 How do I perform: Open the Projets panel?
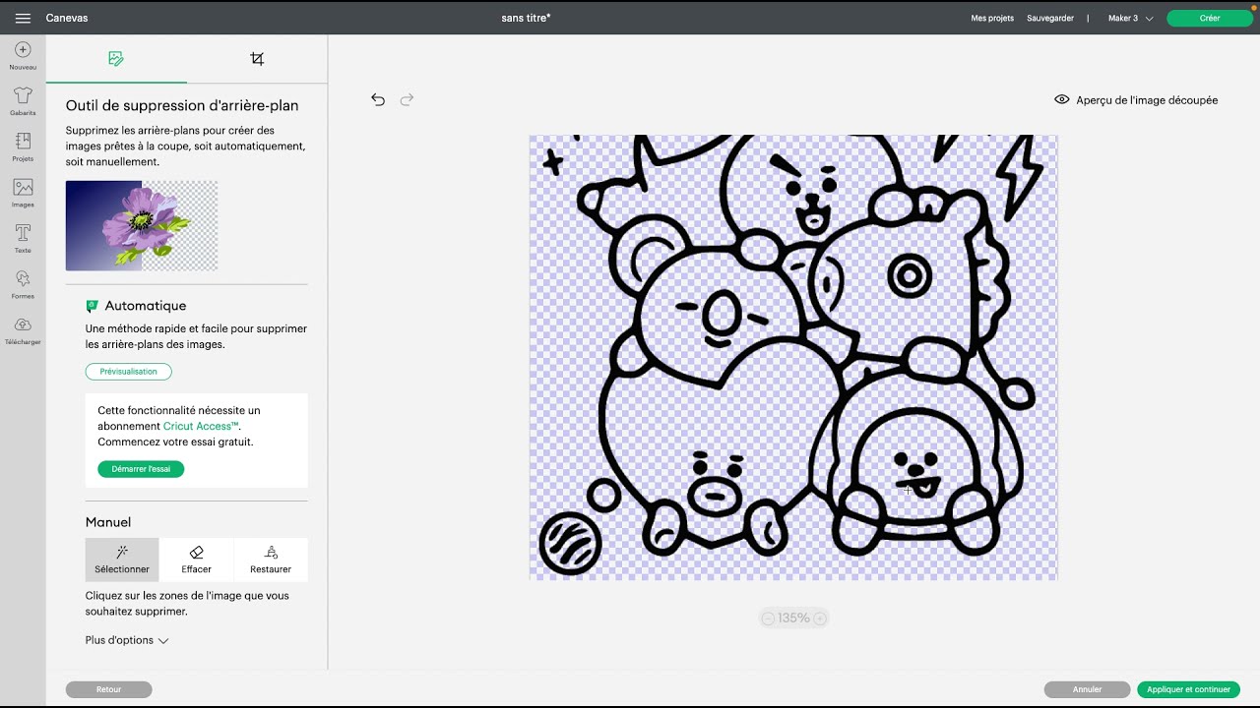23,147
